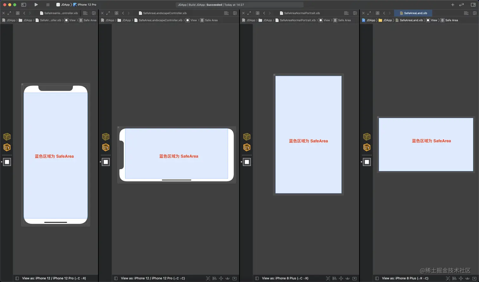The height and width of the screenshot is (282, 479).
Task: Toggle the editor to focused full-screen mode
Action: point(9,13)
